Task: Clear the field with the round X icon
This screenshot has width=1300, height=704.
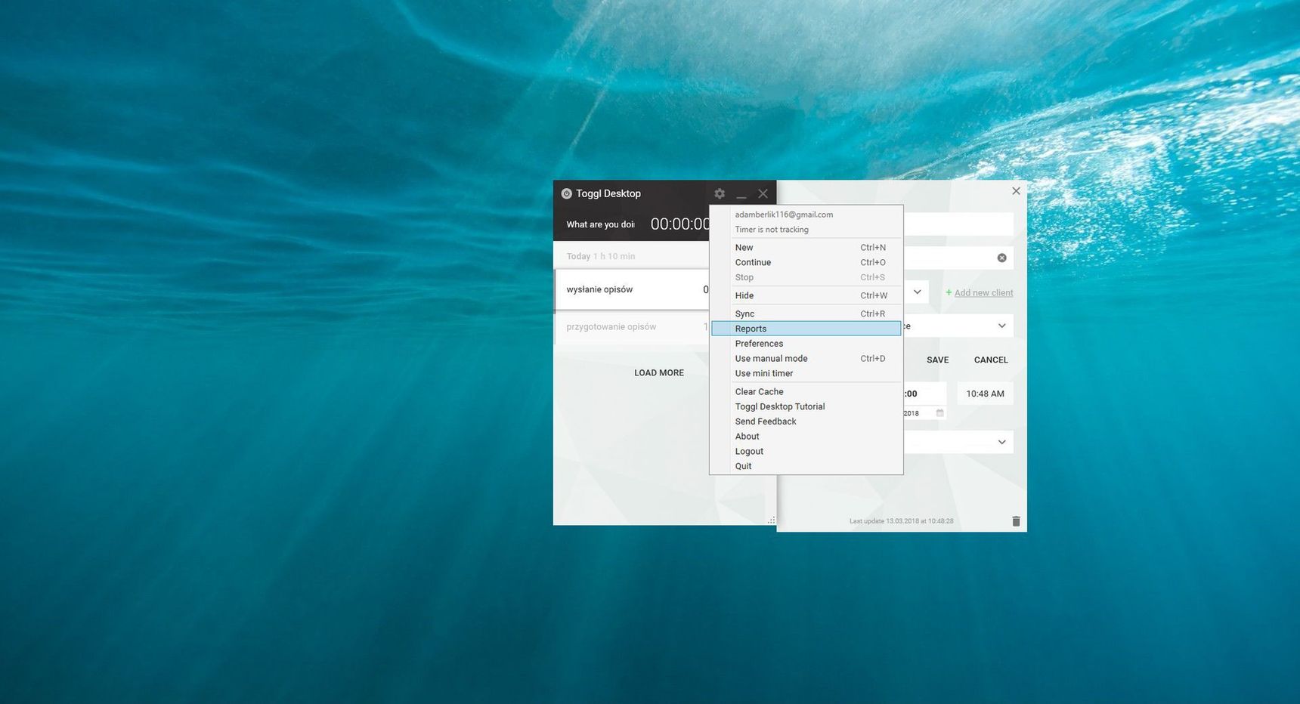Action: click(x=1001, y=258)
